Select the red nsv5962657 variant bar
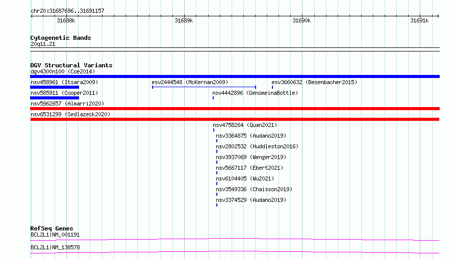Viewport: 454px width, 259px height. [235, 109]
